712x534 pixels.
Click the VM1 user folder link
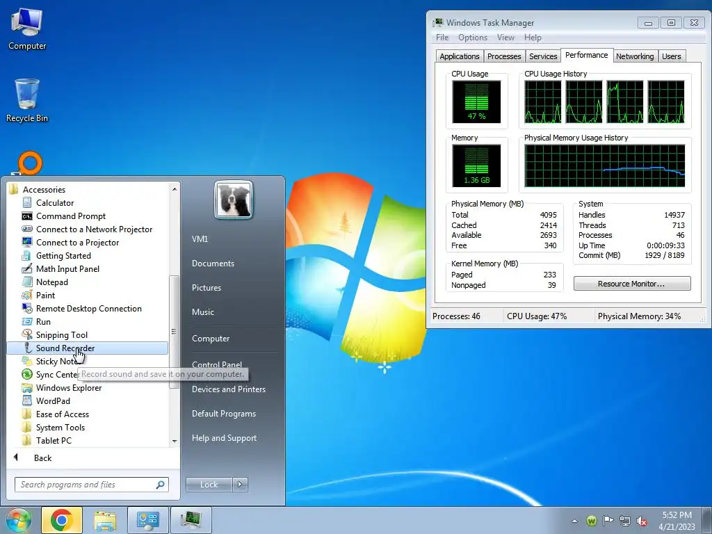click(x=200, y=239)
